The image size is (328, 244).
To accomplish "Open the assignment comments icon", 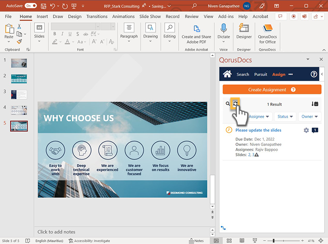I will click(315, 130).
